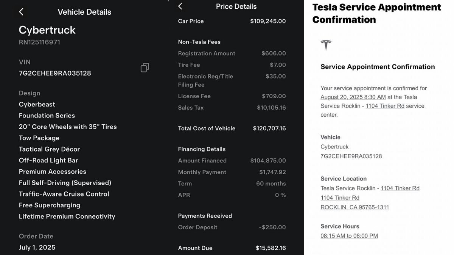Select Full Self-Driving (Supervised) in the design list
454x255 pixels.
pos(65,182)
